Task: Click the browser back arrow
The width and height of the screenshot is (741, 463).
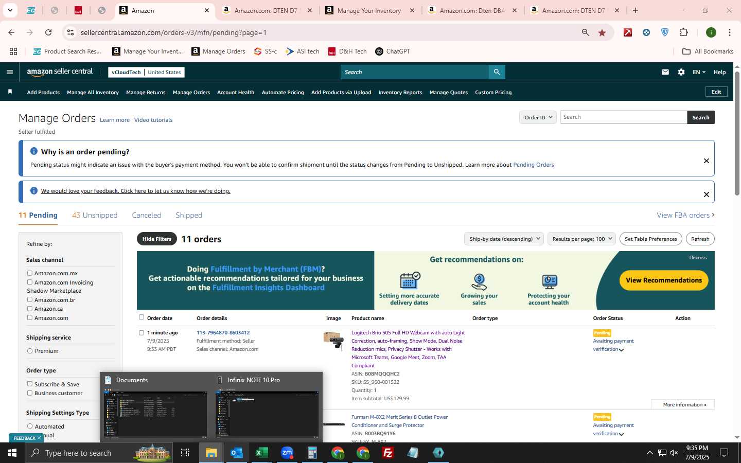Action: click(11, 32)
